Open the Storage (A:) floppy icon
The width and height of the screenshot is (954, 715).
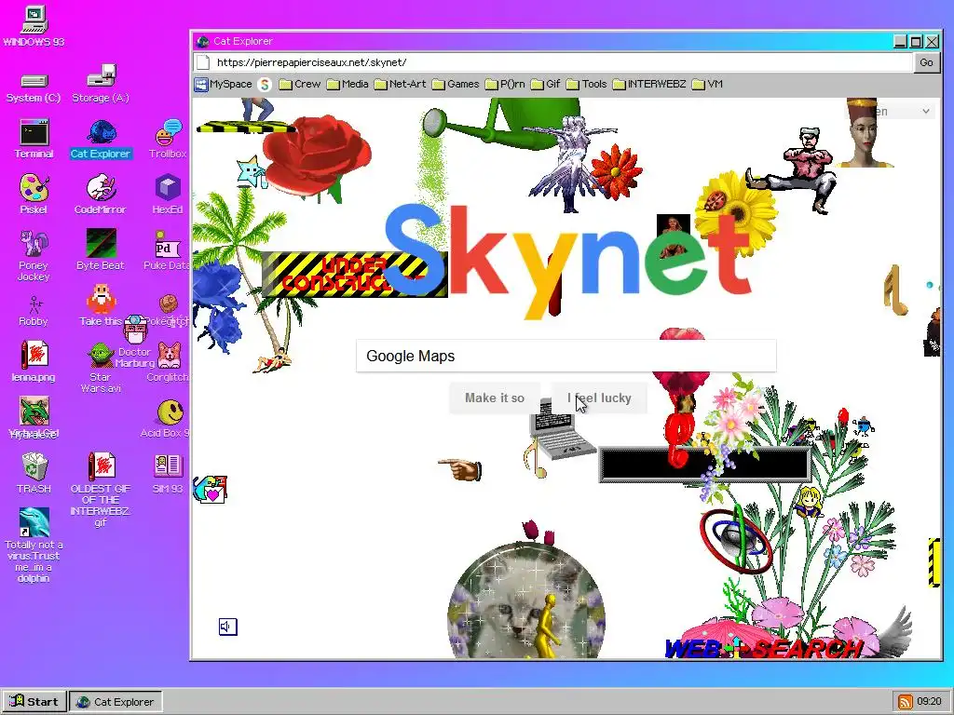coord(101,84)
